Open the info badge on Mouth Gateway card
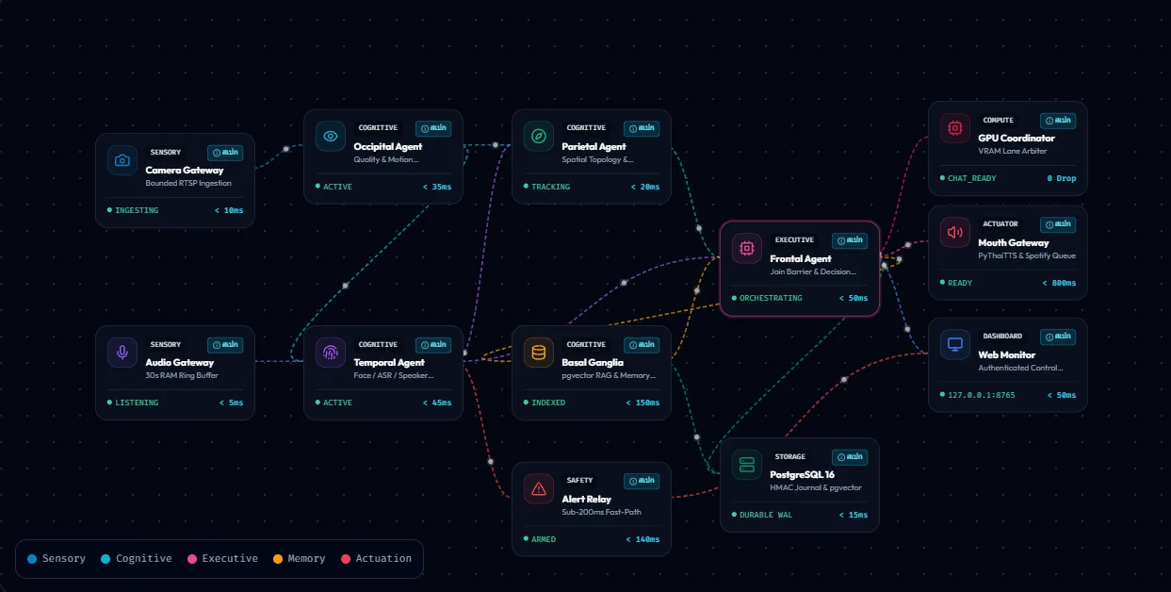 tap(1058, 223)
